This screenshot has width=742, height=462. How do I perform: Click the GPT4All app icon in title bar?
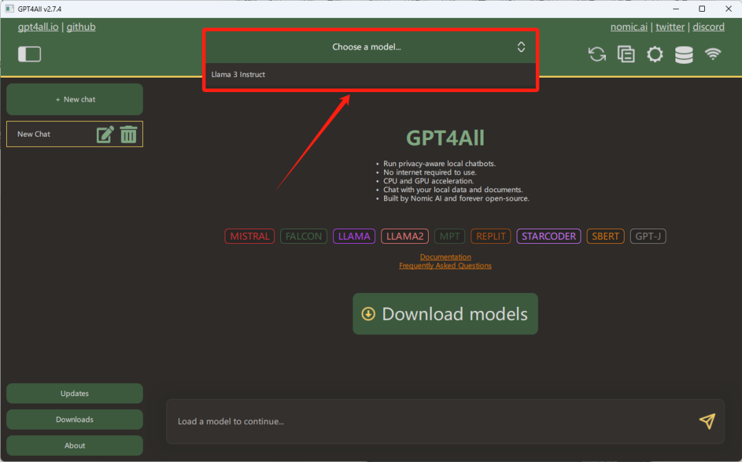tap(10, 8)
